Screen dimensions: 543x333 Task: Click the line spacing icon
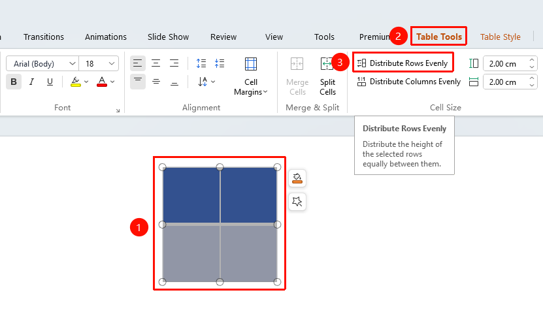201,63
